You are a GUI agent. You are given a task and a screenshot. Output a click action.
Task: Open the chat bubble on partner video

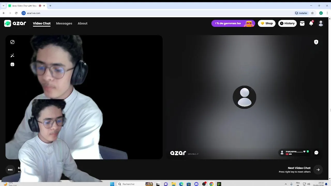[316, 153]
